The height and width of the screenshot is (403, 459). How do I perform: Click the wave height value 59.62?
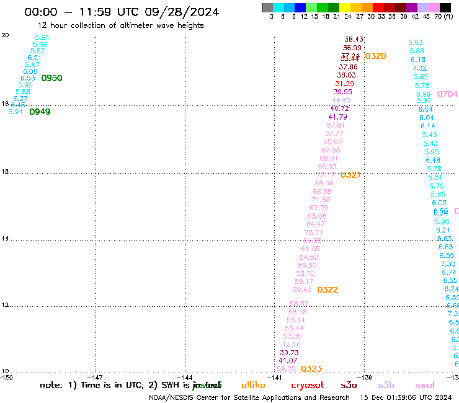302,290
